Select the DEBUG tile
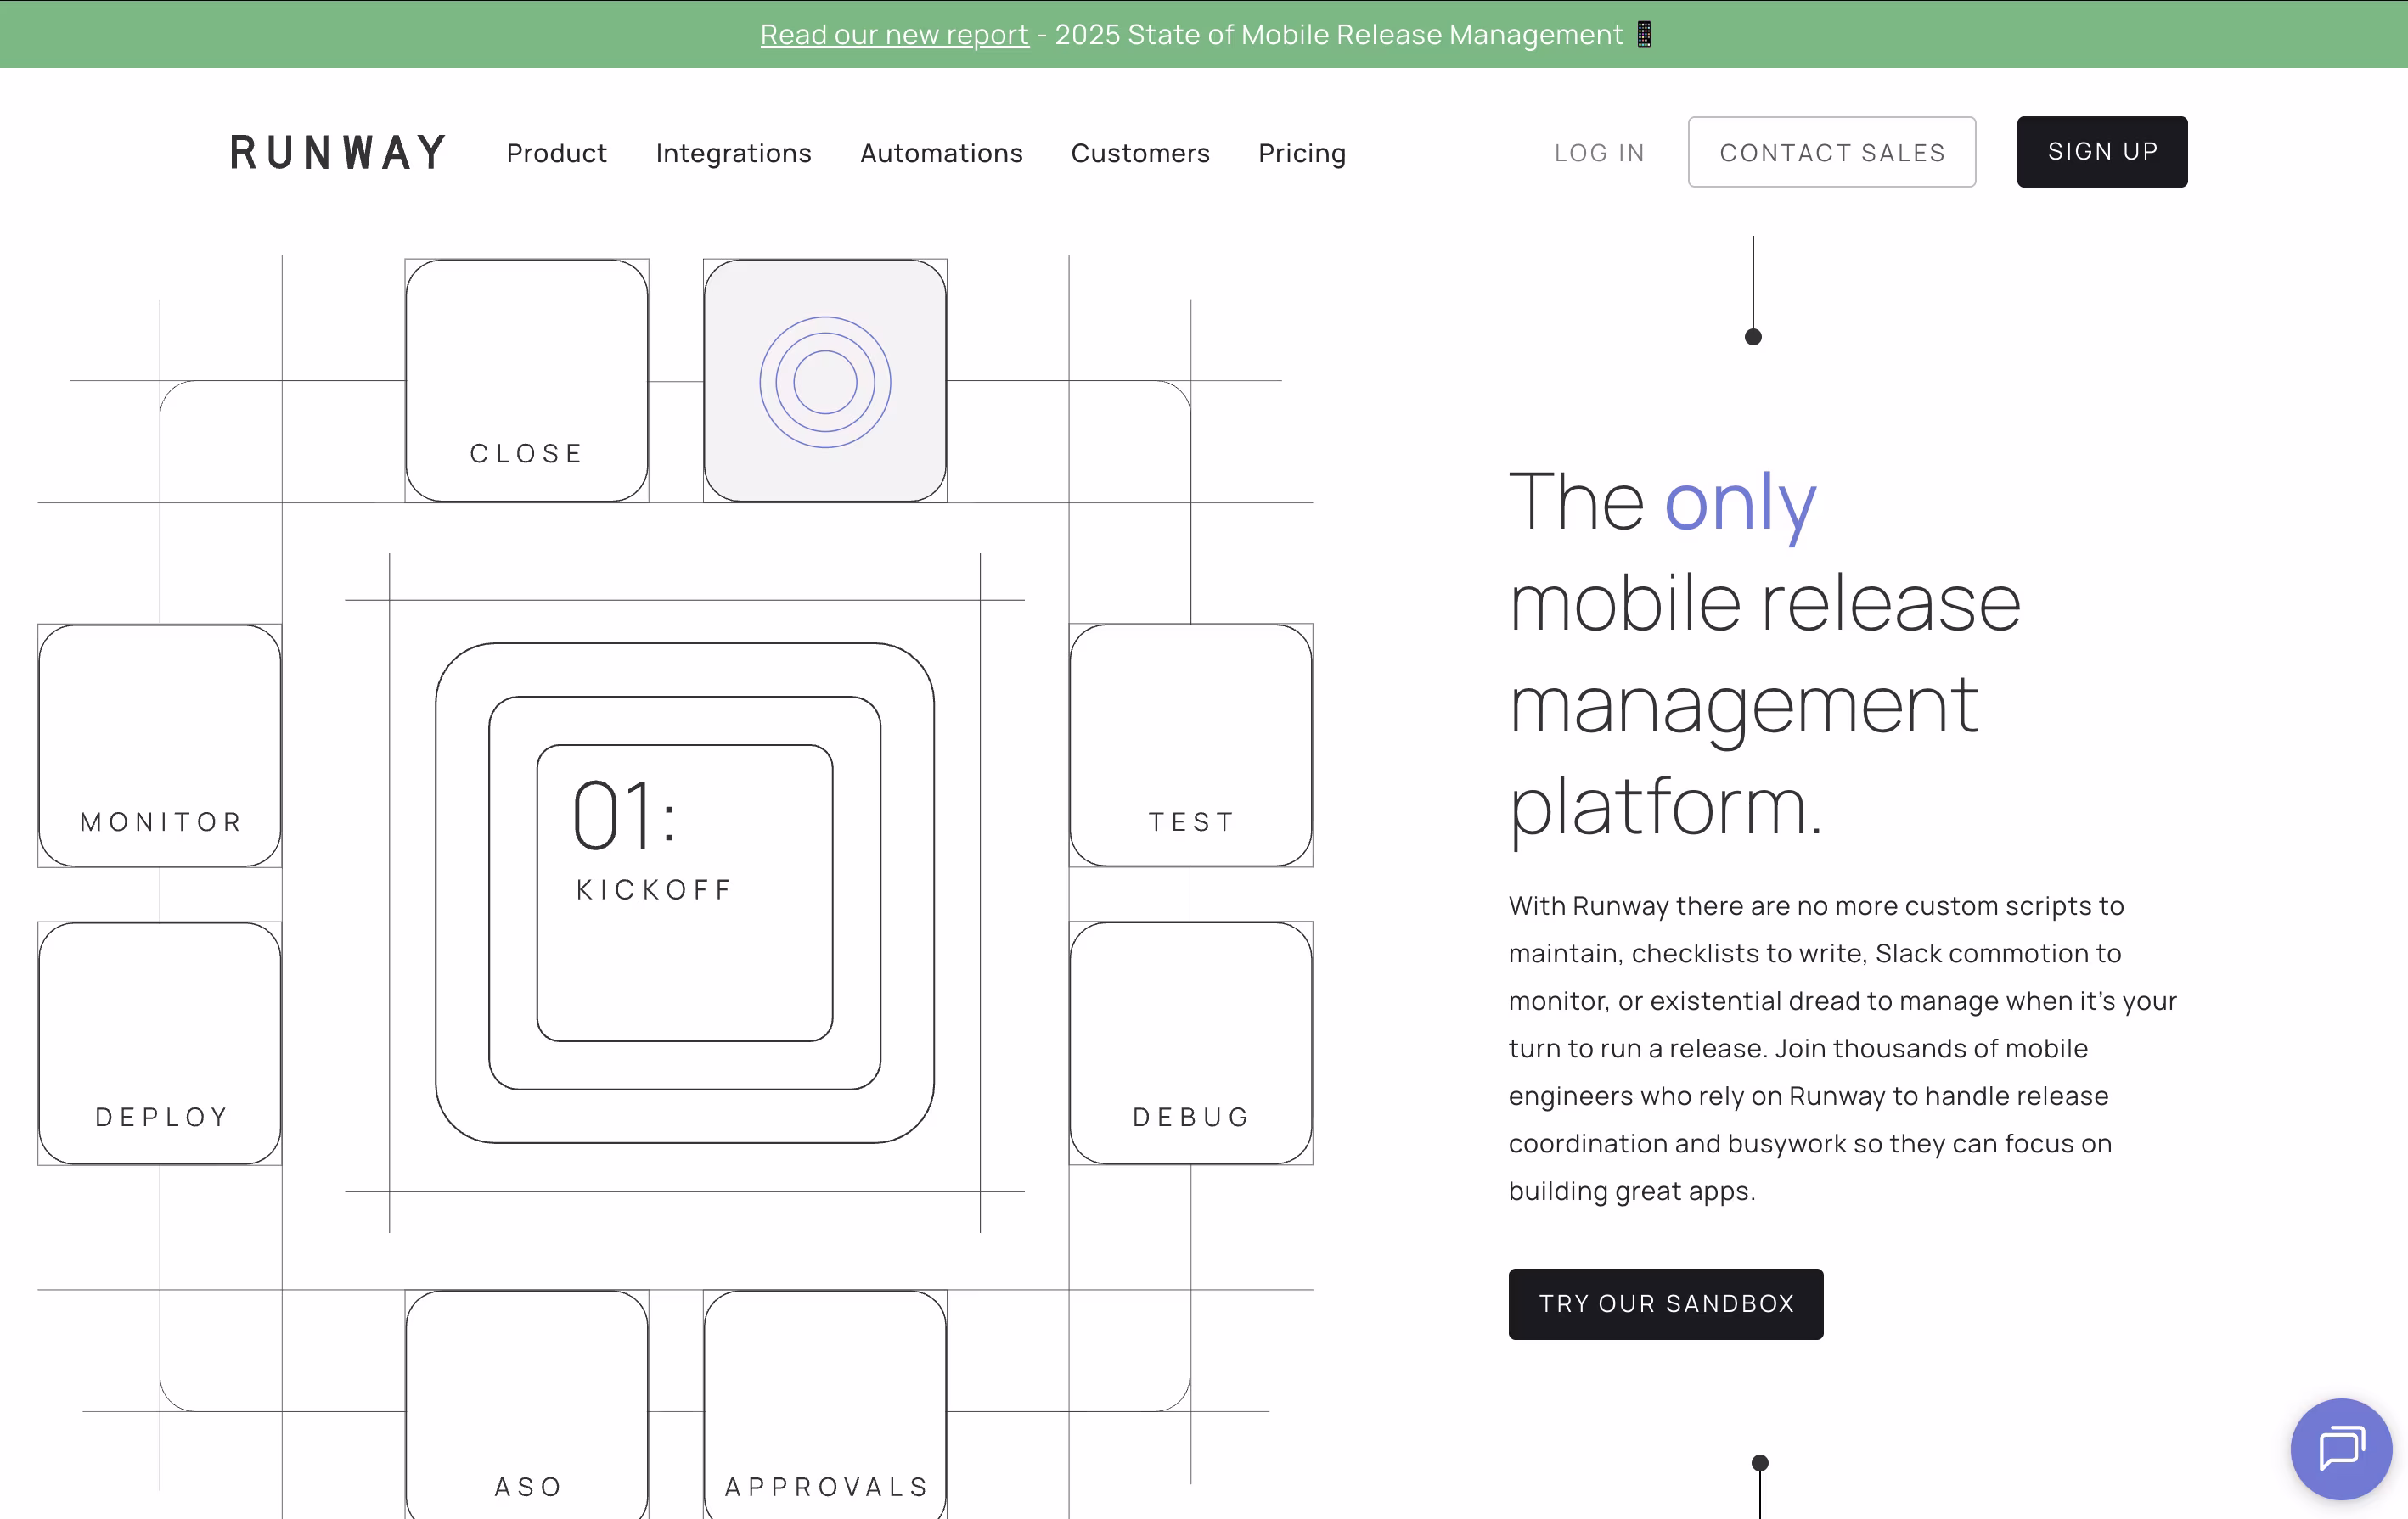The width and height of the screenshot is (2408, 1519). pyautogui.click(x=1191, y=1043)
